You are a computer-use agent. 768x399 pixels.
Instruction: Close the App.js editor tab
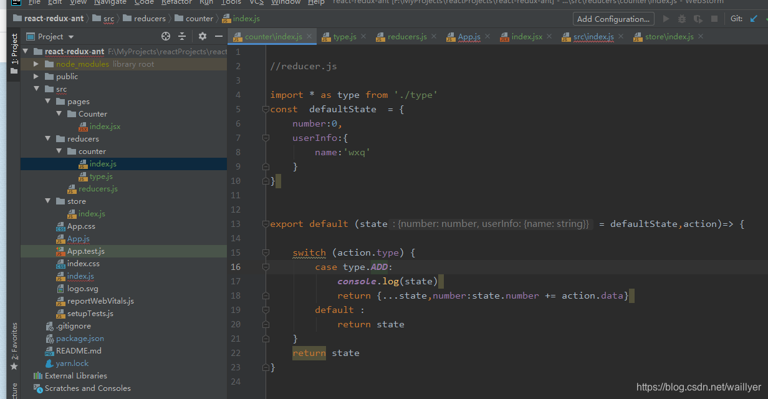487,37
